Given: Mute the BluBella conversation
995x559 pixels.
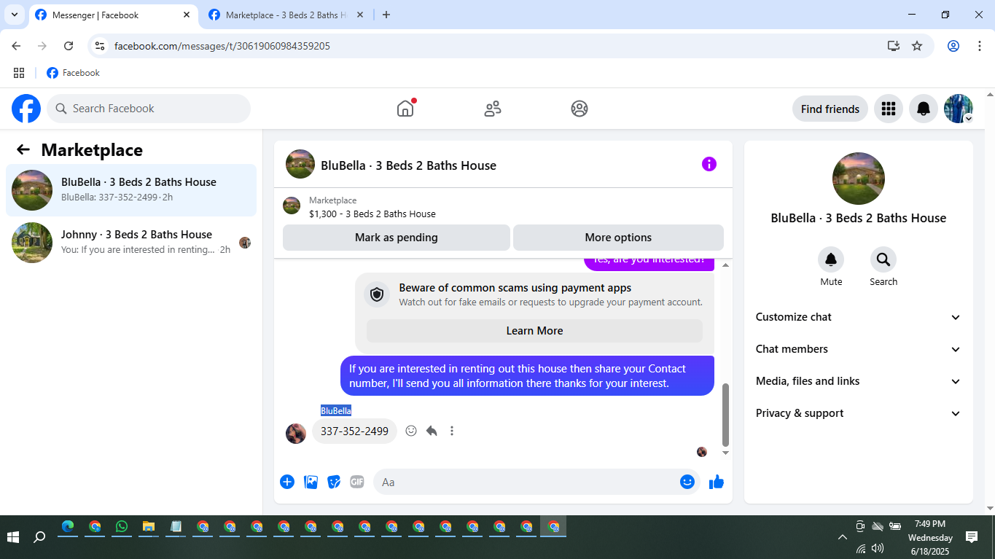Looking at the screenshot, I should coord(831,259).
